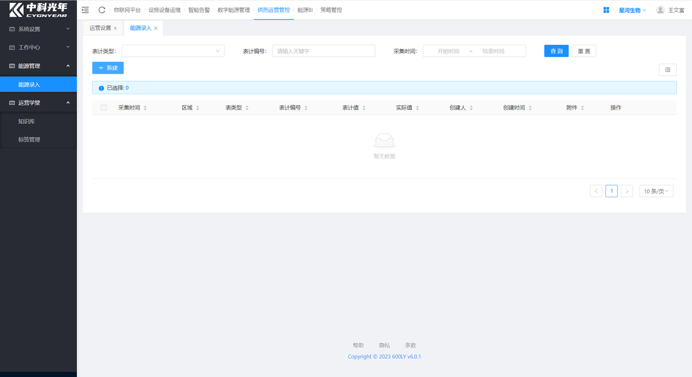Expand the 系统设置 sidebar menu
This screenshot has width=692, height=377.
pos(38,29)
